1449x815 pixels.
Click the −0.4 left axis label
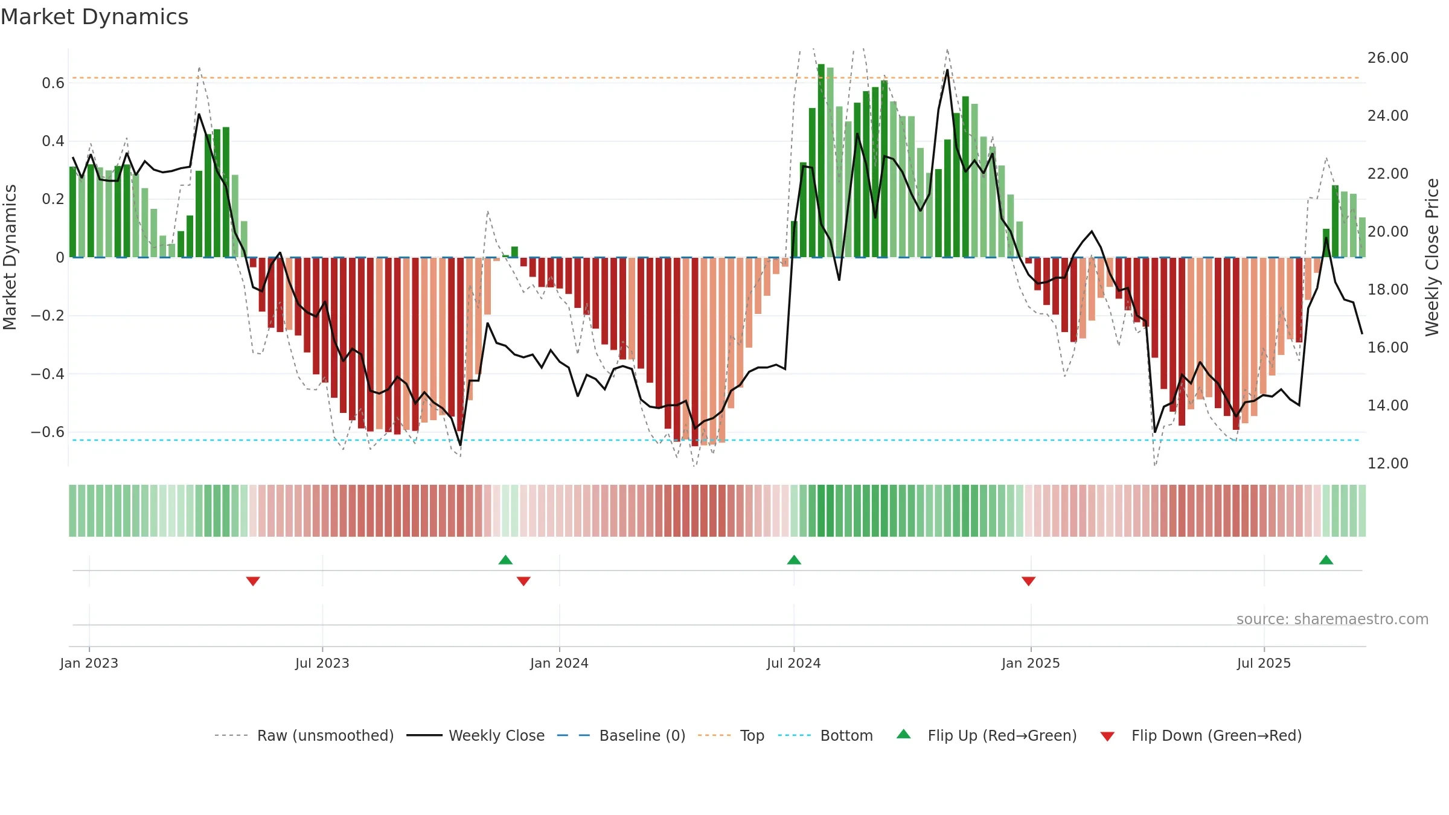coord(48,374)
